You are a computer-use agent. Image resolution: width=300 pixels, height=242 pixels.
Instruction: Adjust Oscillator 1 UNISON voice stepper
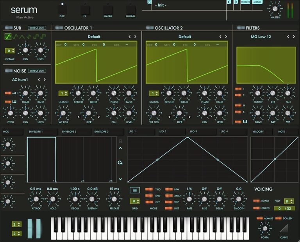(63, 93)
